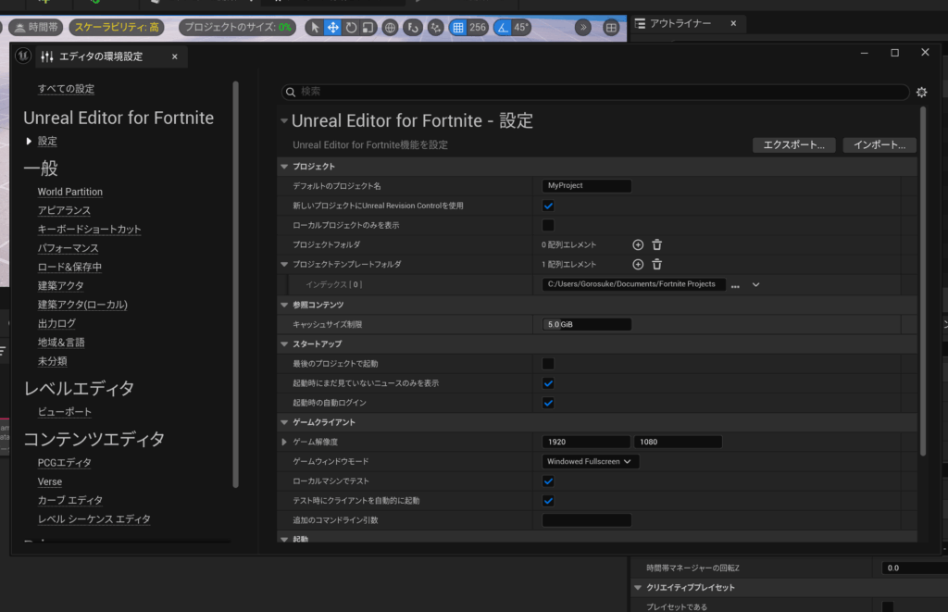Expand the 設定 tree item in sidebar
Image resolution: width=948 pixels, height=612 pixels.
tap(29, 141)
